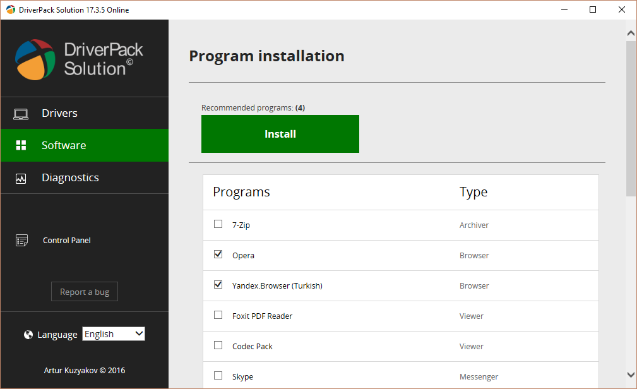Click the vertical scrollbar down arrow
The image size is (637, 389).
click(631, 374)
